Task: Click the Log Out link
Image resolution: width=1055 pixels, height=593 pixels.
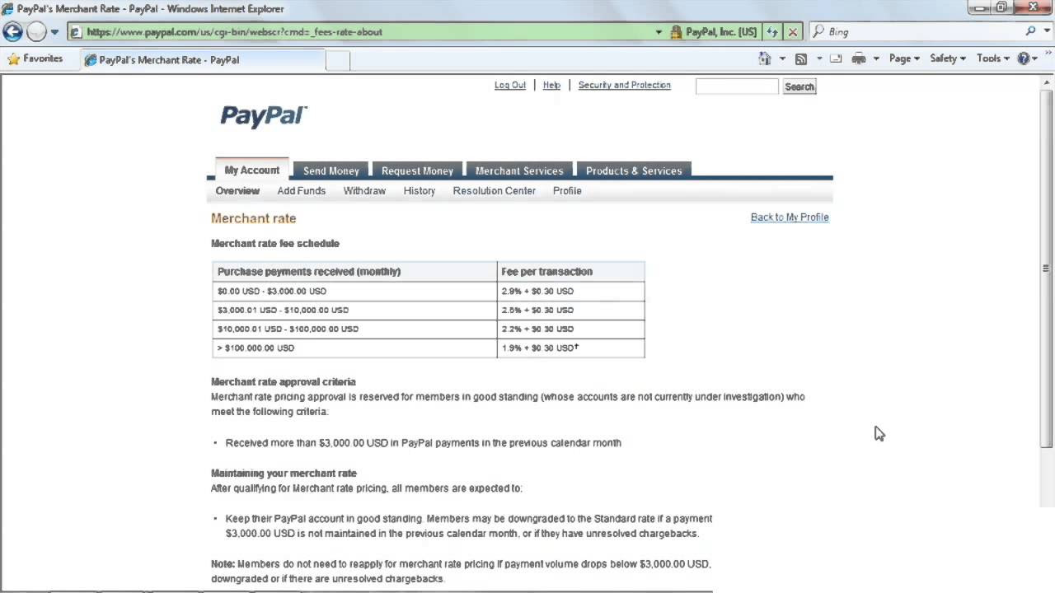Action: pos(509,86)
